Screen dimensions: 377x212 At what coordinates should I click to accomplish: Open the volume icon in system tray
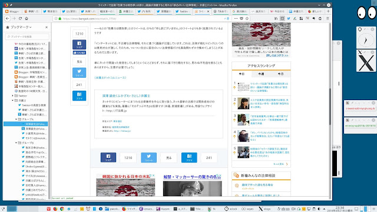pyautogui.click(x=319, y=209)
